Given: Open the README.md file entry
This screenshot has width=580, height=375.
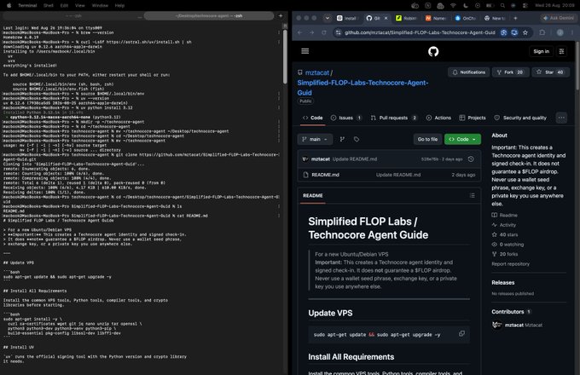Looking at the screenshot, I should [325, 175].
